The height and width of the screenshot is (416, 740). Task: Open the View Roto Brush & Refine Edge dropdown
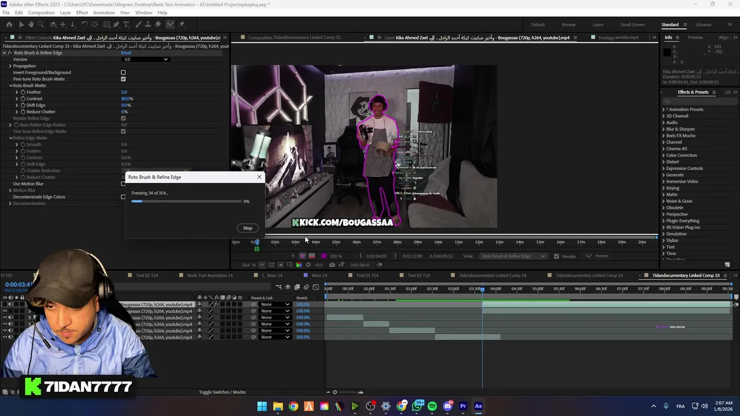pos(513,257)
